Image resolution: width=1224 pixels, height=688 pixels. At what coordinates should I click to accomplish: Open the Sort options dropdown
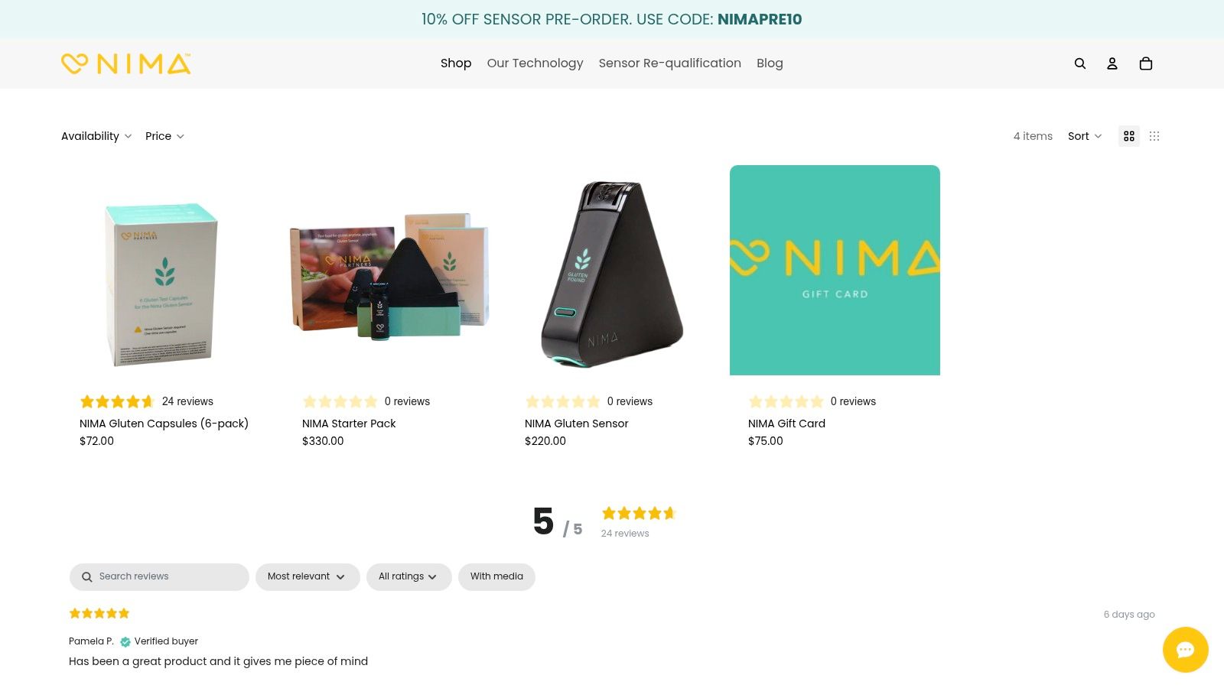pyautogui.click(x=1083, y=135)
